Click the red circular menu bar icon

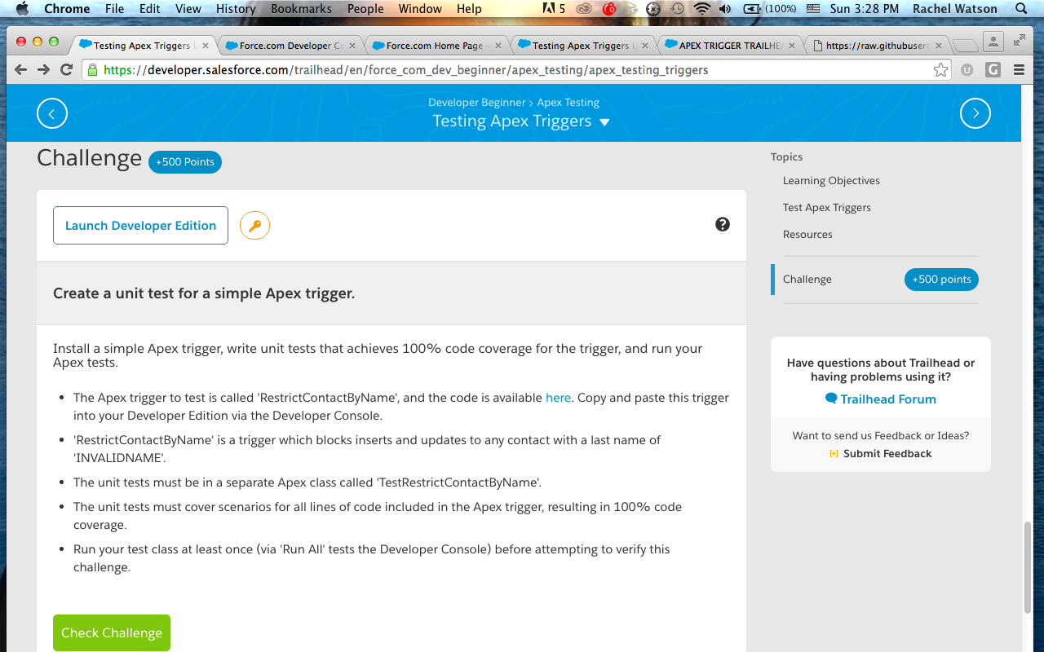pyautogui.click(x=609, y=9)
